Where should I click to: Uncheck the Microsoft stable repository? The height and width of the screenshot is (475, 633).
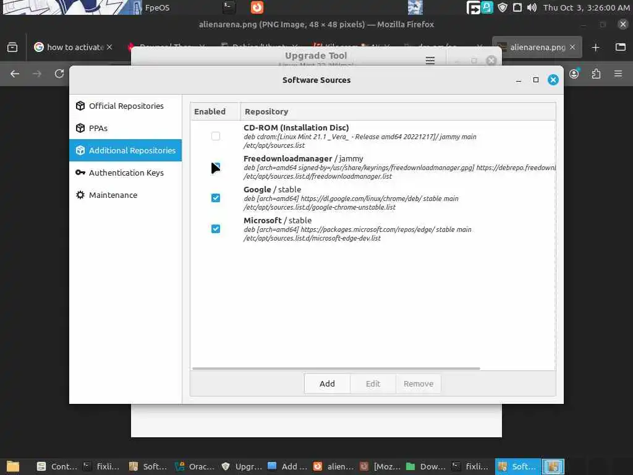pos(216,229)
